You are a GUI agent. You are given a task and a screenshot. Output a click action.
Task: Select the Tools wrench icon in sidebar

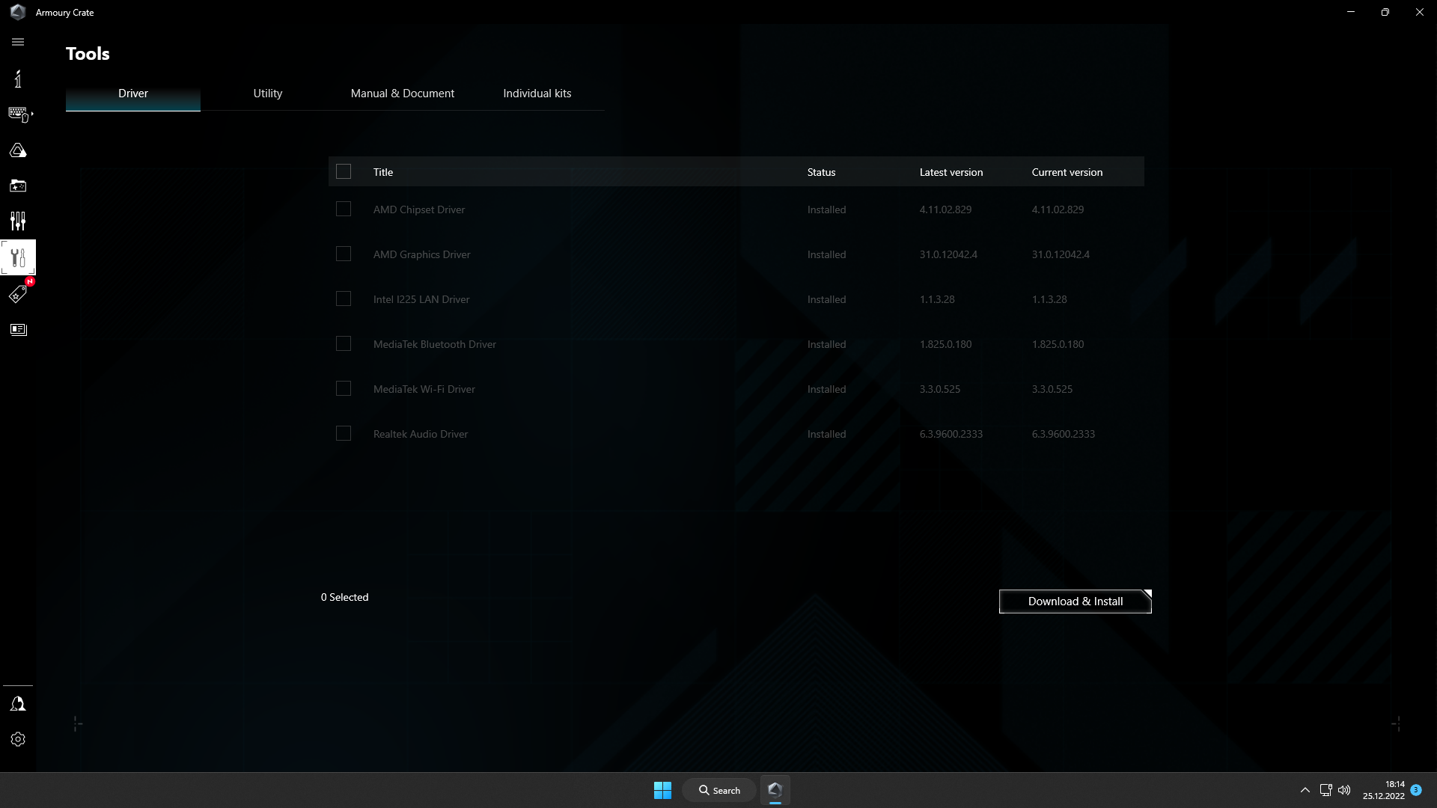pos(18,257)
